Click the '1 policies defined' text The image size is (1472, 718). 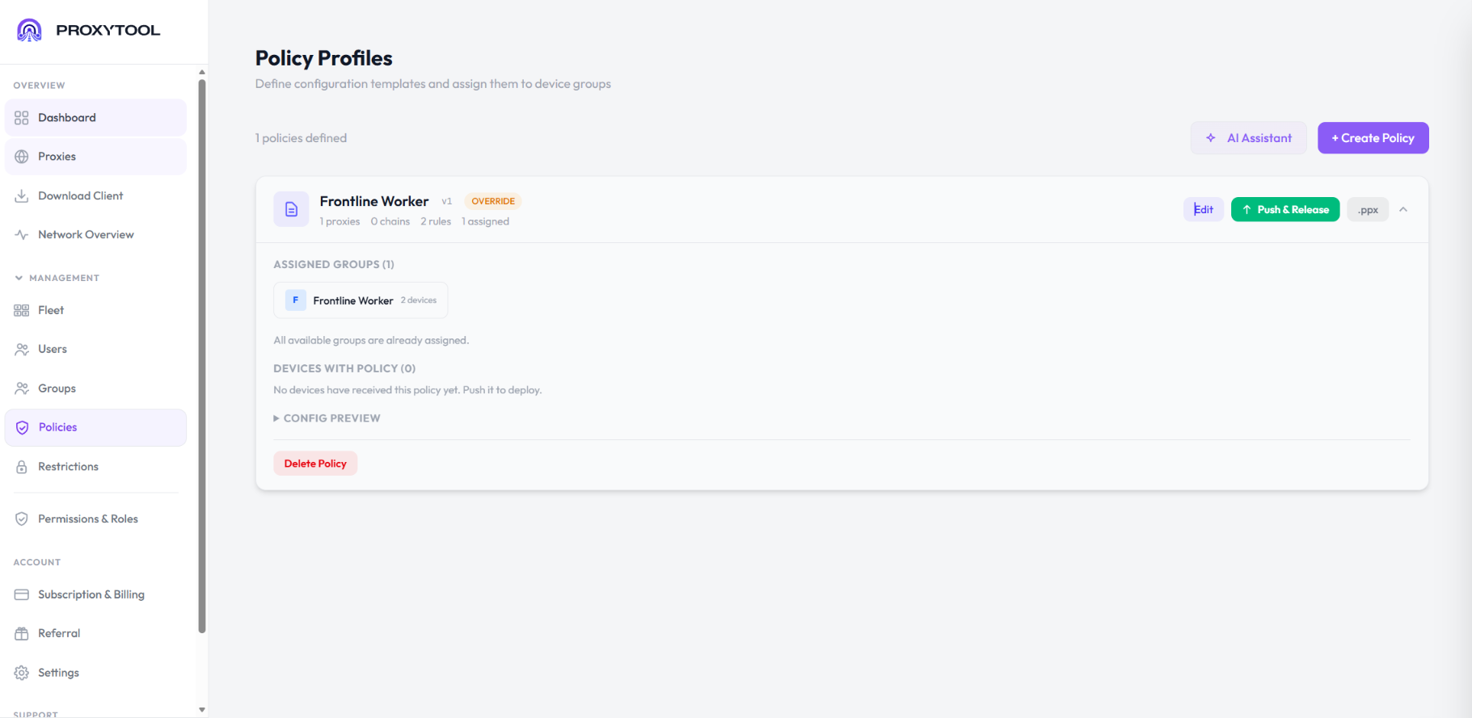(301, 138)
